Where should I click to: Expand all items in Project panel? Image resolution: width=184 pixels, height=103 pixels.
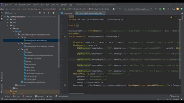point(44,13)
